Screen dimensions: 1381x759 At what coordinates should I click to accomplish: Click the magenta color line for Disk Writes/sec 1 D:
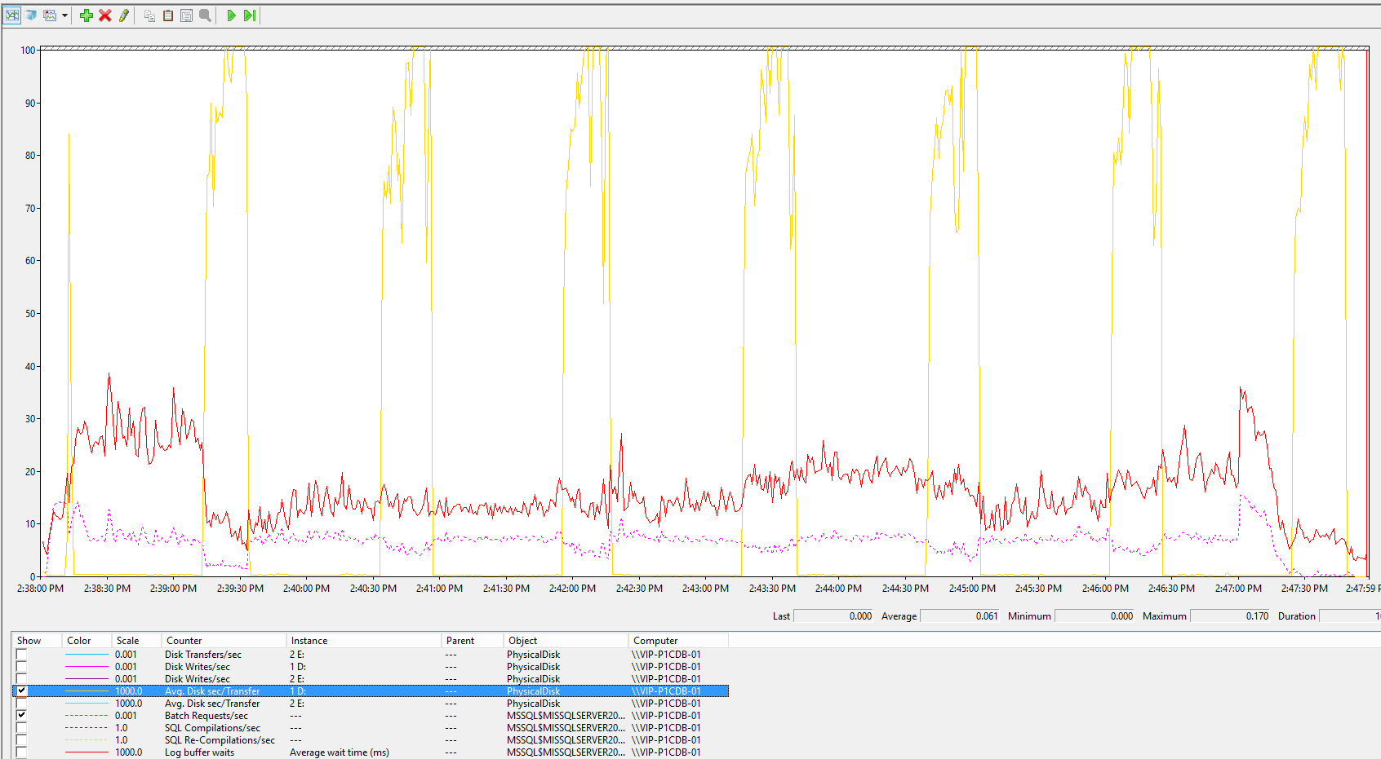point(87,667)
